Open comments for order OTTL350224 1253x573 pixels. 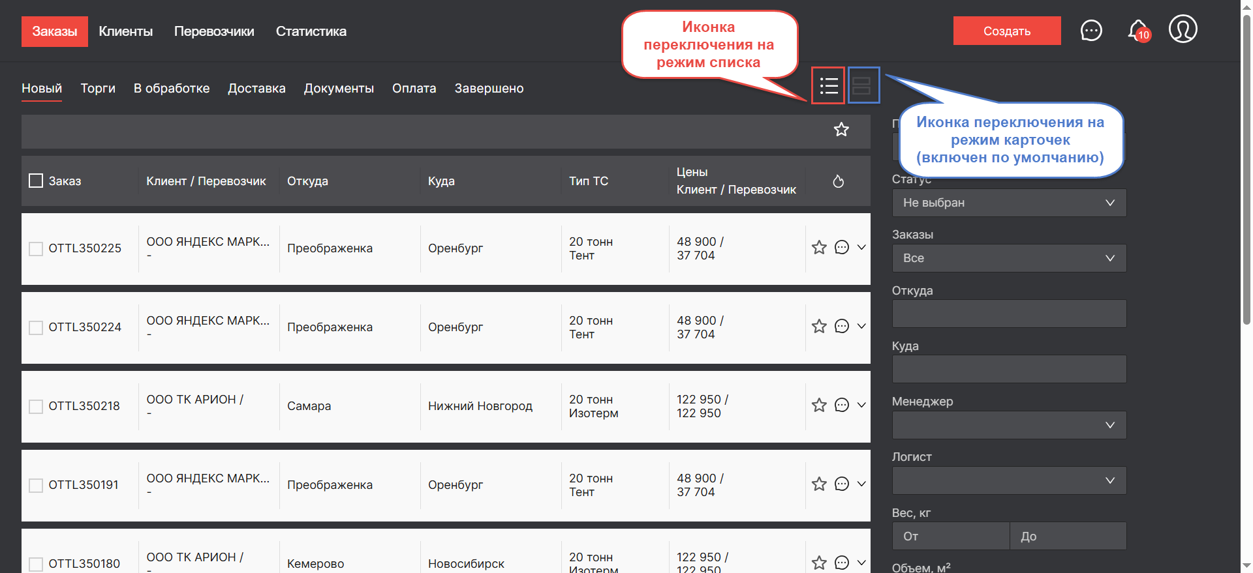[842, 327]
